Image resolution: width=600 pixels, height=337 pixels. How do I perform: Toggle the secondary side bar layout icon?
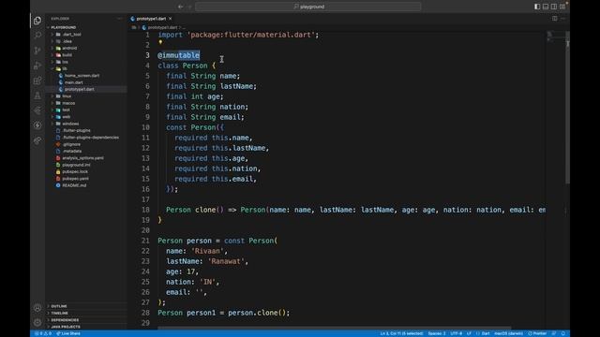coord(554,7)
